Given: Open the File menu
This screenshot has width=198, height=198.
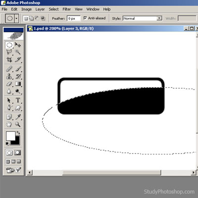Looking at the screenshot, I should [x=4, y=9].
